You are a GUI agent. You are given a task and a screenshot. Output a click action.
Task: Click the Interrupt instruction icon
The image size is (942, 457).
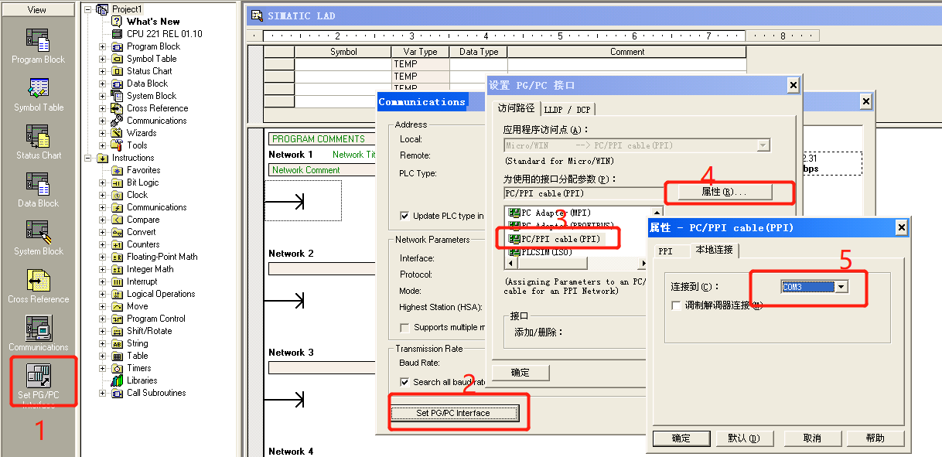pos(117,281)
